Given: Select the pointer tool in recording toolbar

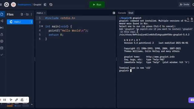Looking at the screenshot, I should [11, 100].
